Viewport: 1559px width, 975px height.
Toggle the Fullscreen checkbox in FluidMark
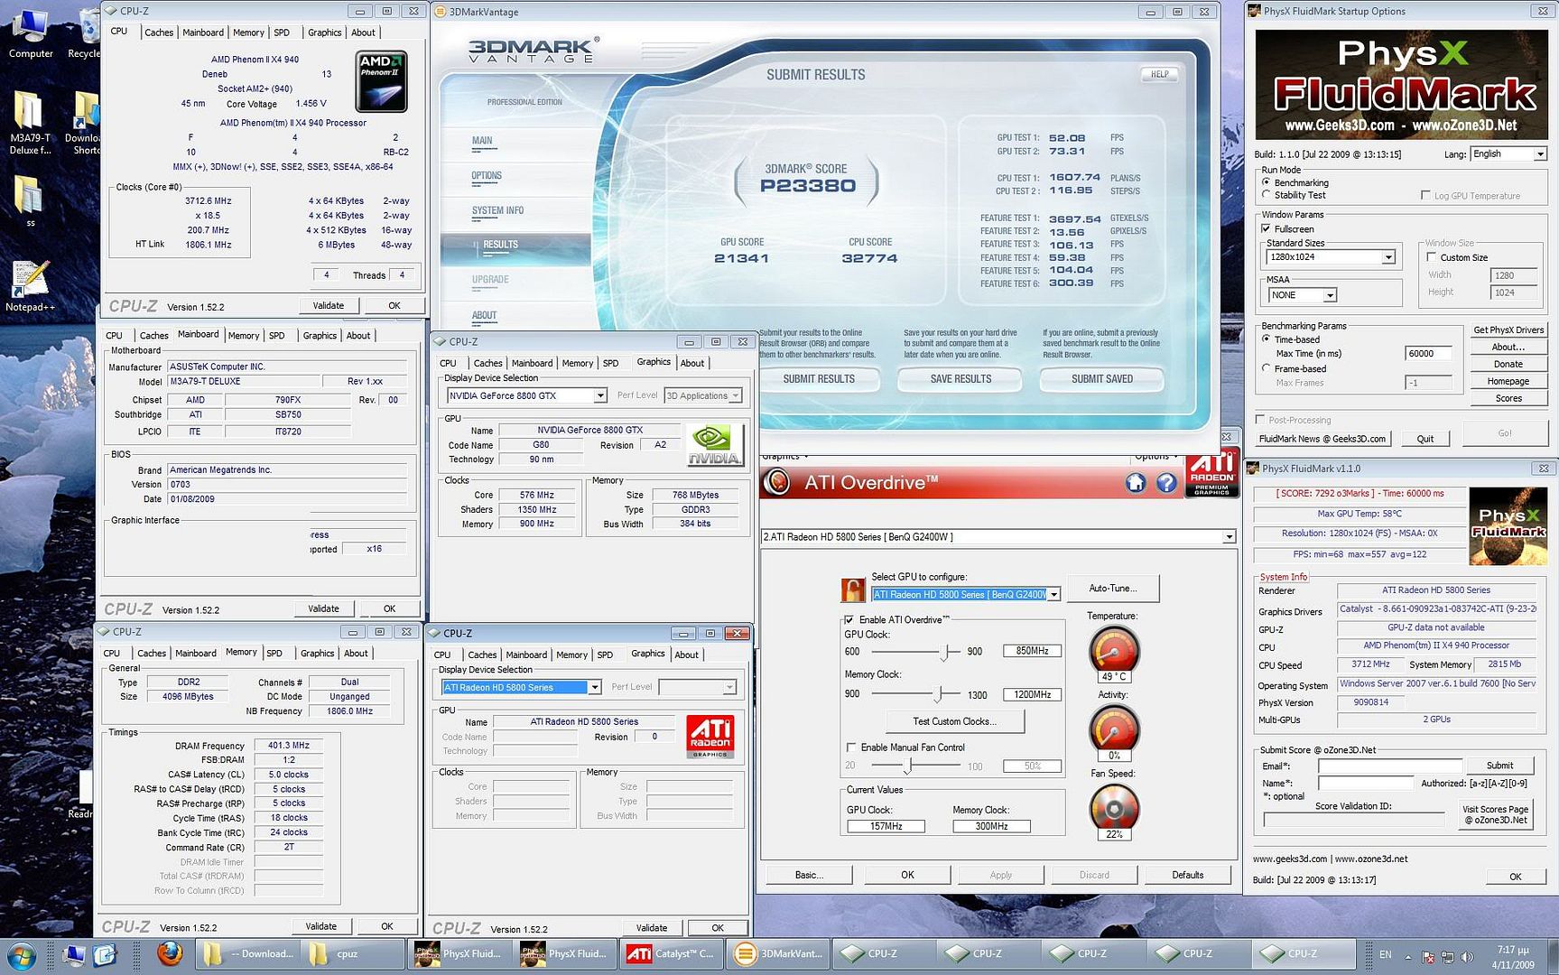[x=1267, y=228]
